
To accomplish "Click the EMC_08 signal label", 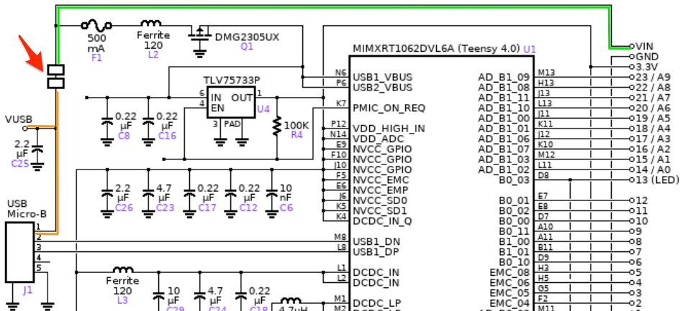I will coord(509,272).
